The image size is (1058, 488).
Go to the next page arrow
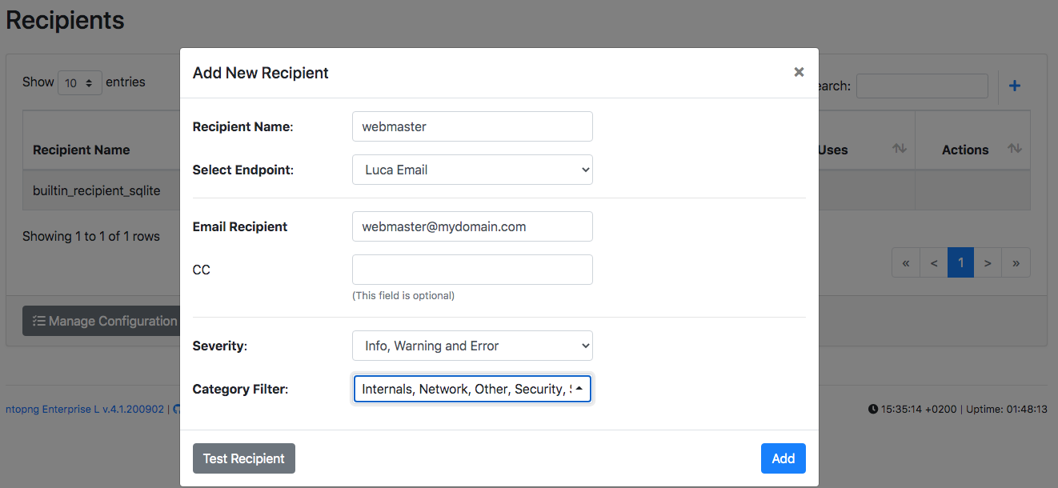click(988, 262)
